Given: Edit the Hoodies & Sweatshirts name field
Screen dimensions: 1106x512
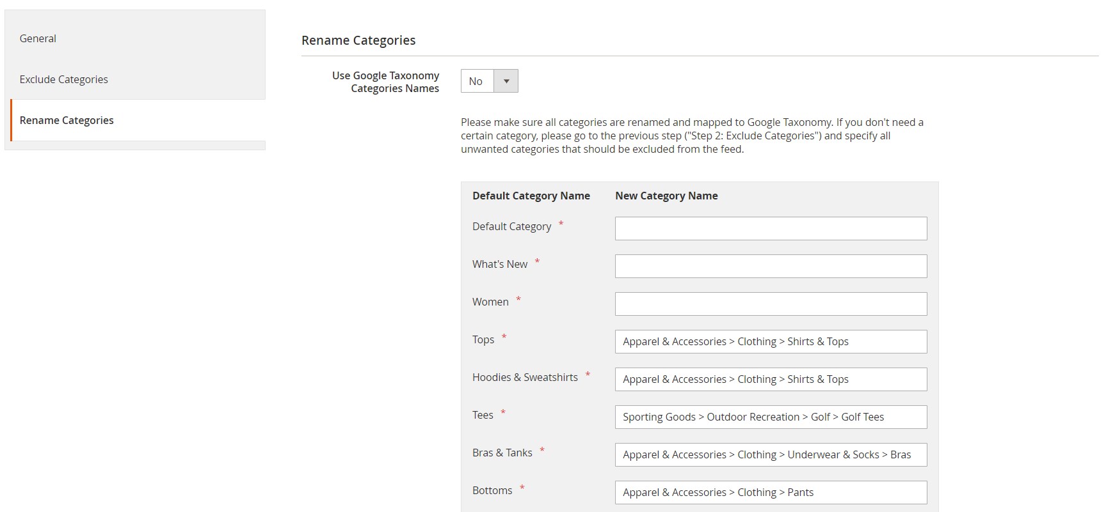Looking at the screenshot, I should click(x=771, y=379).
